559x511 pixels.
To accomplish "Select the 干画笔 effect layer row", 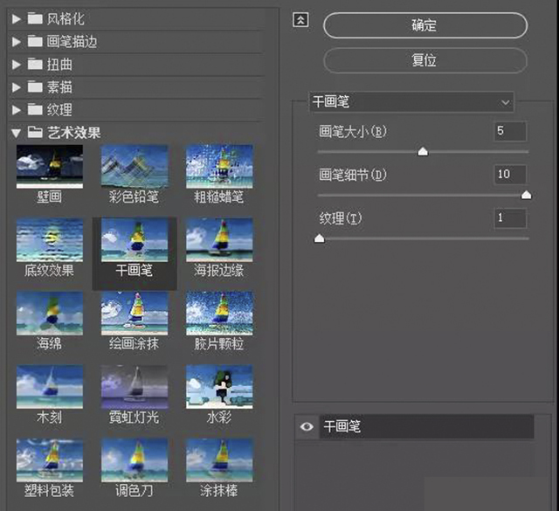I will 427,426.
